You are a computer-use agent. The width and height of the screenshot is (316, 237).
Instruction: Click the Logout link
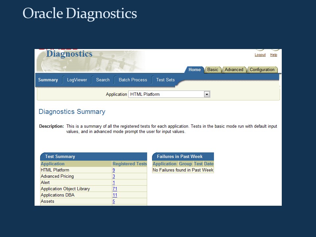pyautogui.click(x=260, y=55)
